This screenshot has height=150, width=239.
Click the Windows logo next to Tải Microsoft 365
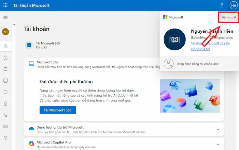point(29,45)
